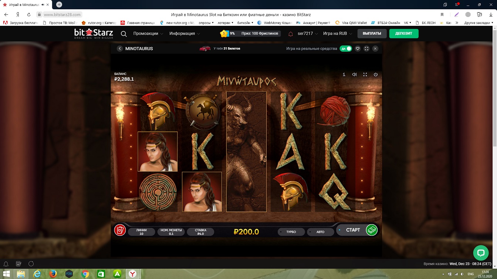Viewport: 497px width, 279px height.
Task: Open the notifications bell next to ser7217
Action: 291,34
